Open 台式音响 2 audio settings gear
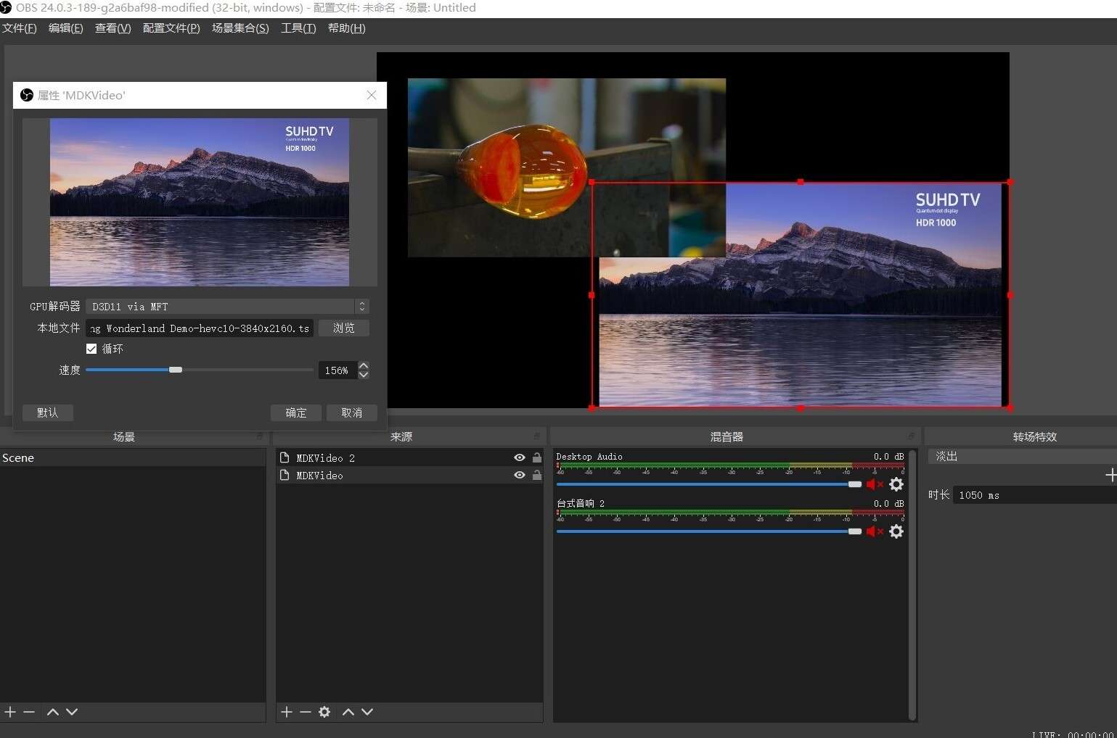 pos(896,531)
